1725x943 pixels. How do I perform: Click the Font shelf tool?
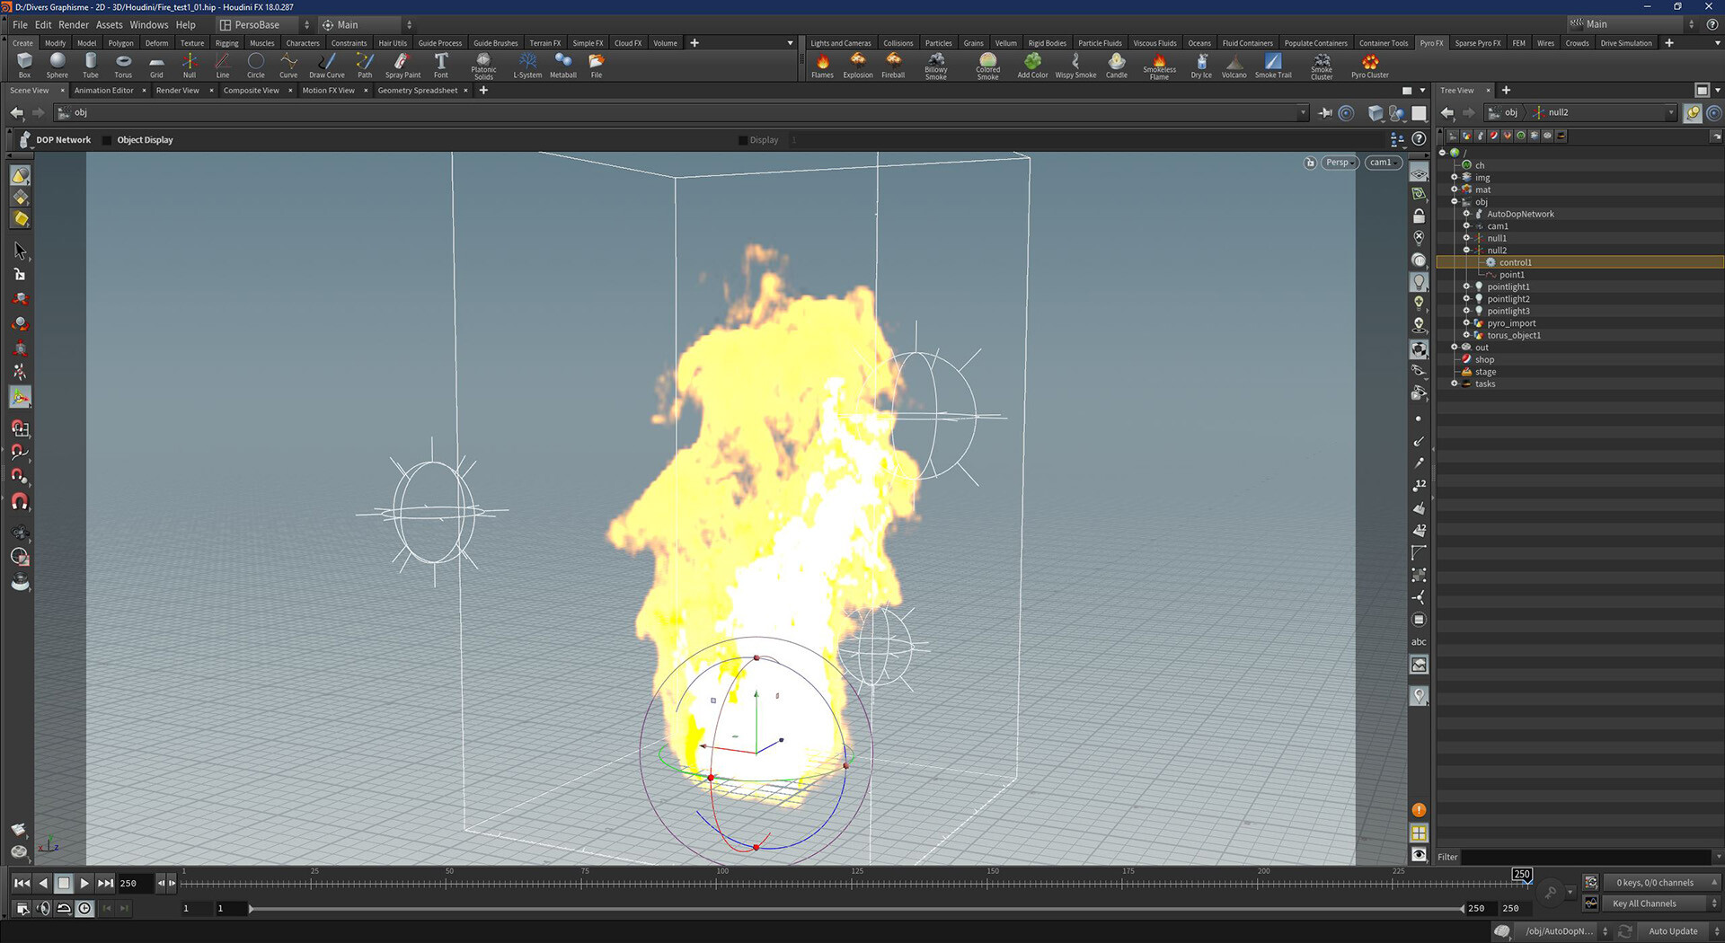click(x=441, y=65)
